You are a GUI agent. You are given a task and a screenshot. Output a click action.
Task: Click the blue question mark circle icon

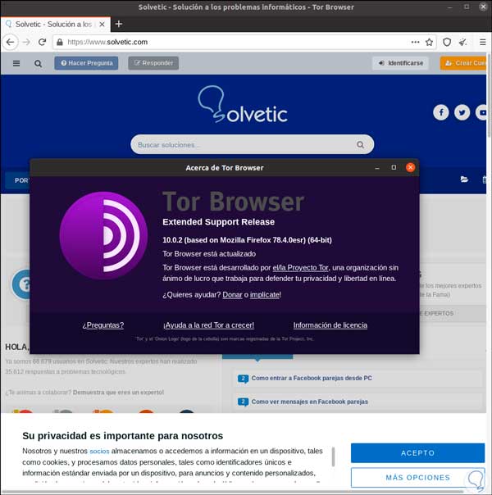[x=21, y=284]
